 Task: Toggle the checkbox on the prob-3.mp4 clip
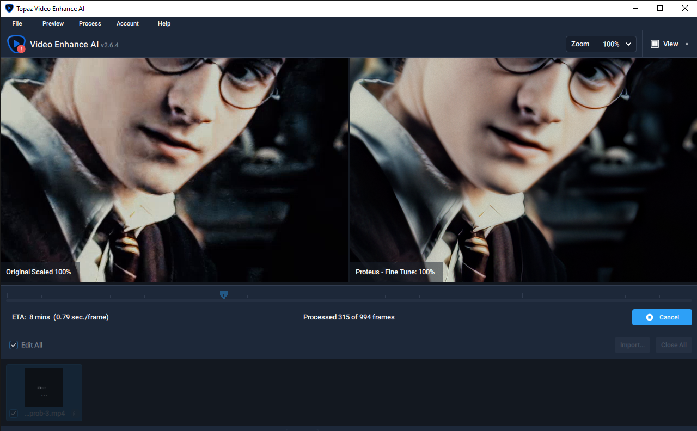(14, 414)
